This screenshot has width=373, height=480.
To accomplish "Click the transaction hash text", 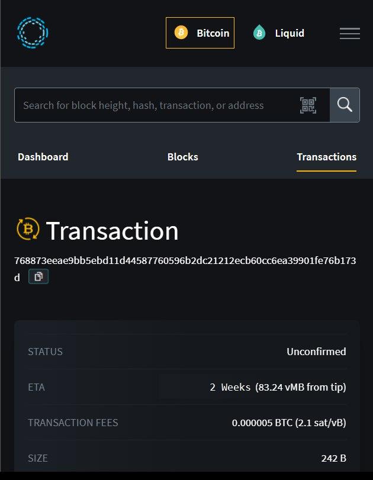I will pyautogui.click(x=185, y=261).
